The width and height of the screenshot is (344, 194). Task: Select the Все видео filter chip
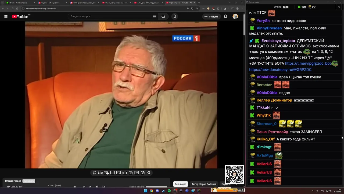(x=181, y=184)
